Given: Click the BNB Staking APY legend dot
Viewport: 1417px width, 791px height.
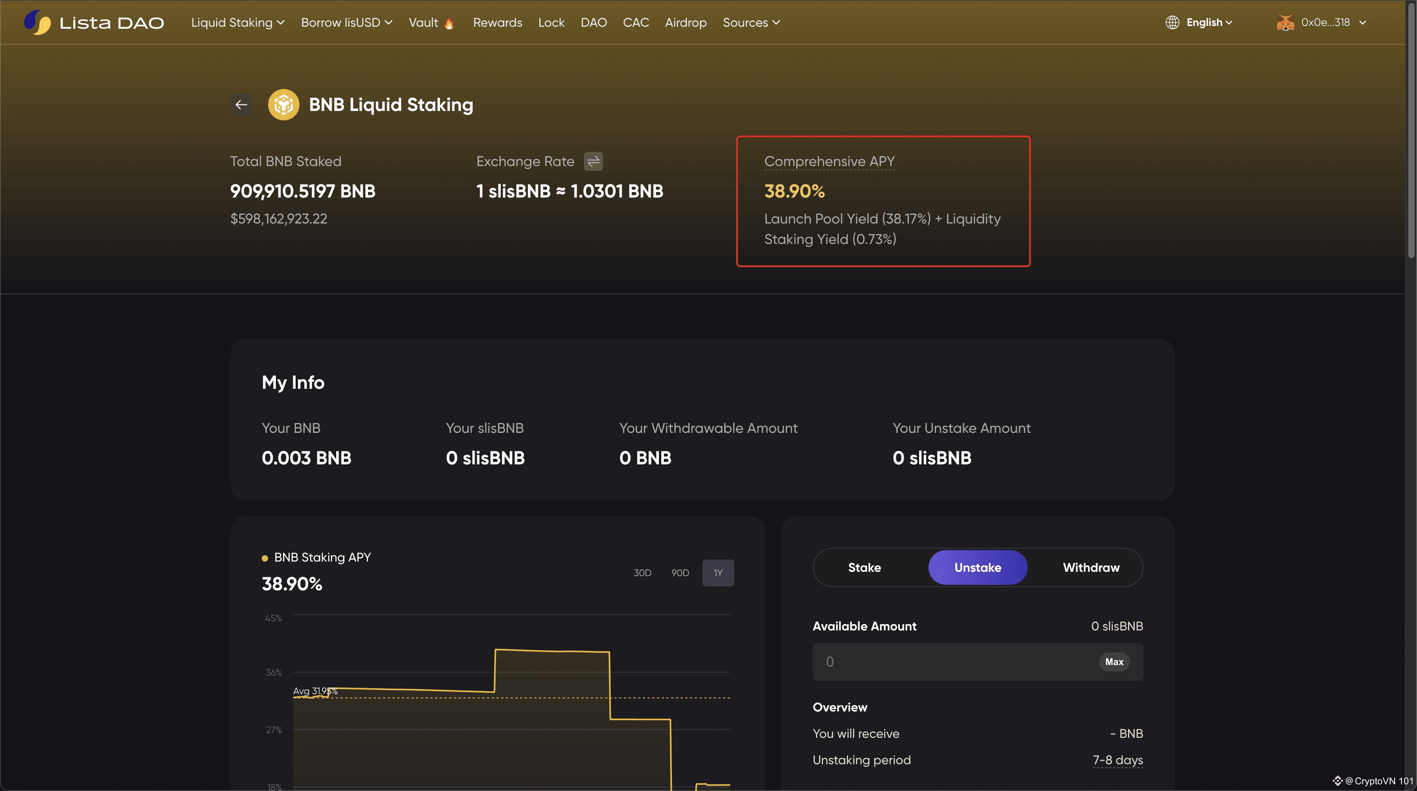Looking at the screenshot, I should coord(265,558).
